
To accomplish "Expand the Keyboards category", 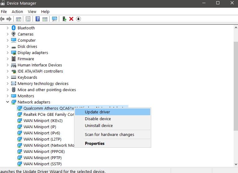I will [x=8, y=77].
